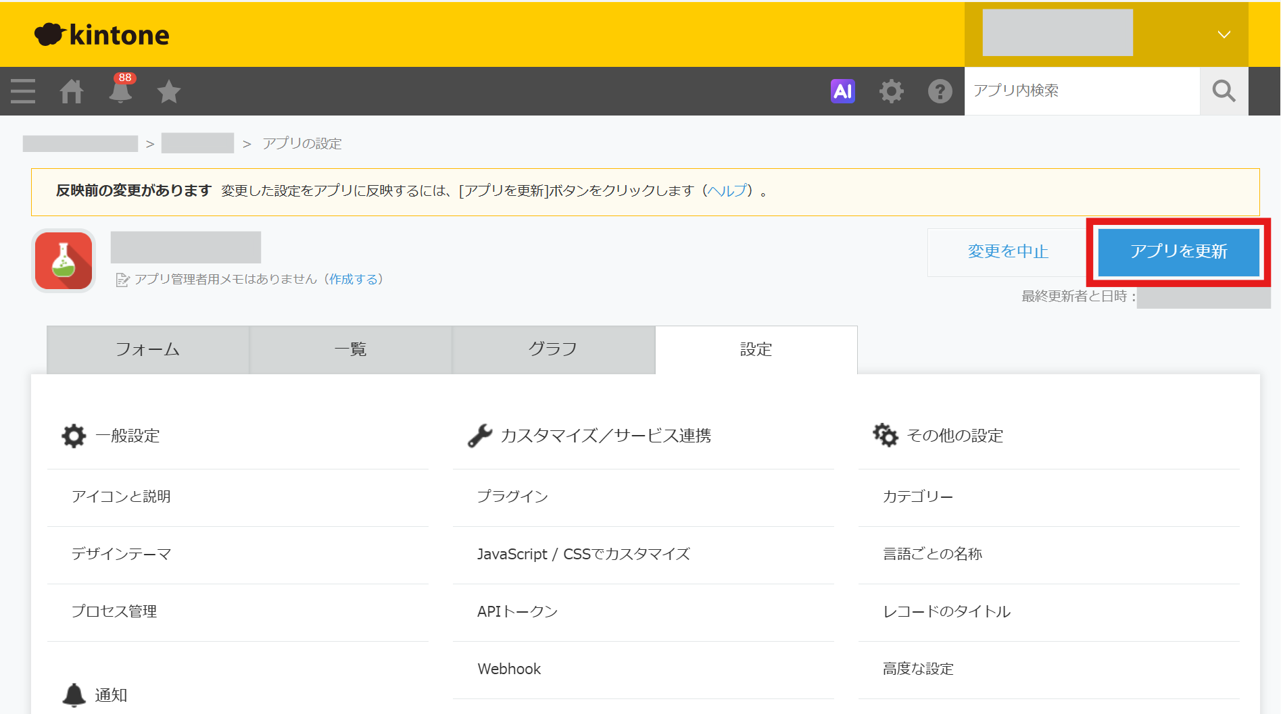
Task: Launch the AI assistant icon
Action: [843, 91]
